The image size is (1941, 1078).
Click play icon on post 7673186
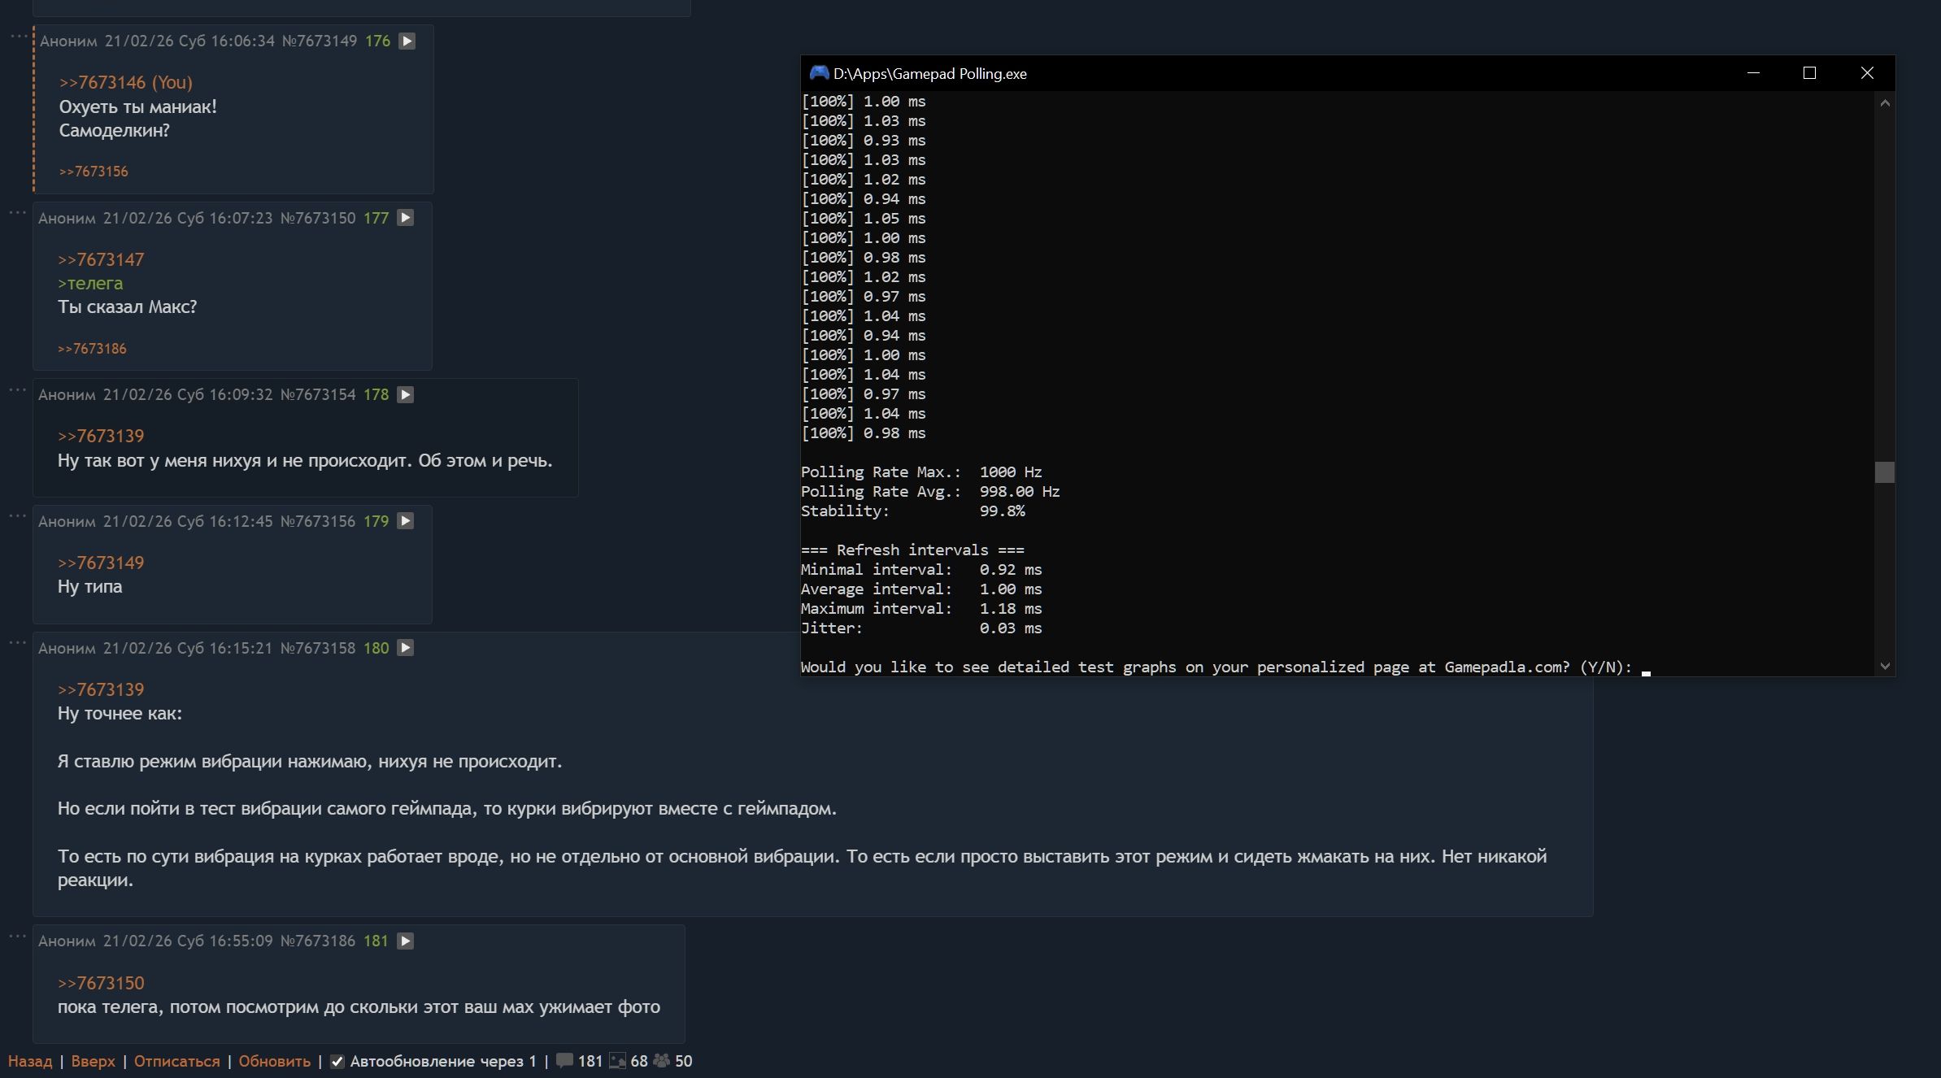point(406,941)
